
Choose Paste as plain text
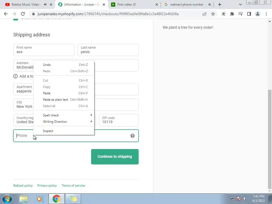[64, 100]
